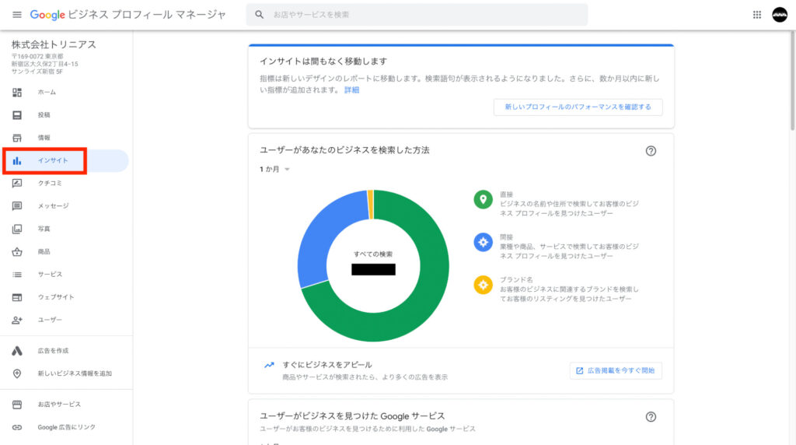Image resolution: width=796 pixels, height=445 pixels.
Task: Follow the 詳細 link
Action: point(351,90)
